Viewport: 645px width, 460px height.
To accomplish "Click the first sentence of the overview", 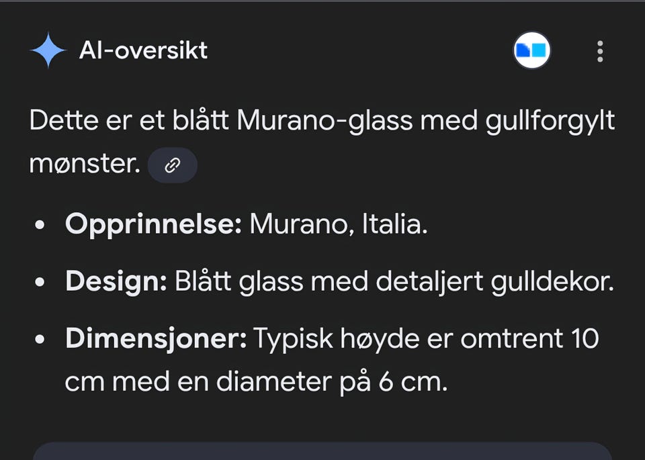I will point(321,120).
